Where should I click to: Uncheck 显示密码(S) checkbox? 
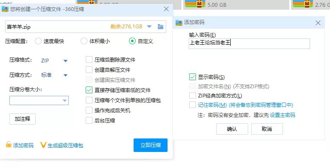coord(193,77)
